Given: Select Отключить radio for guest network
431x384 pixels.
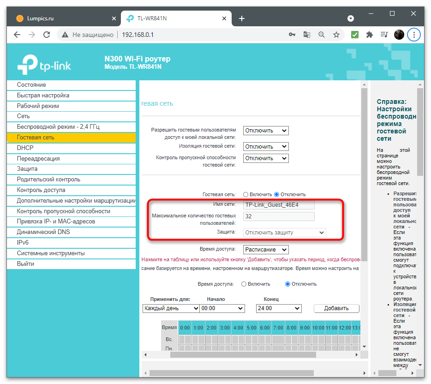Looking at the screenshot, I should 277,194.
